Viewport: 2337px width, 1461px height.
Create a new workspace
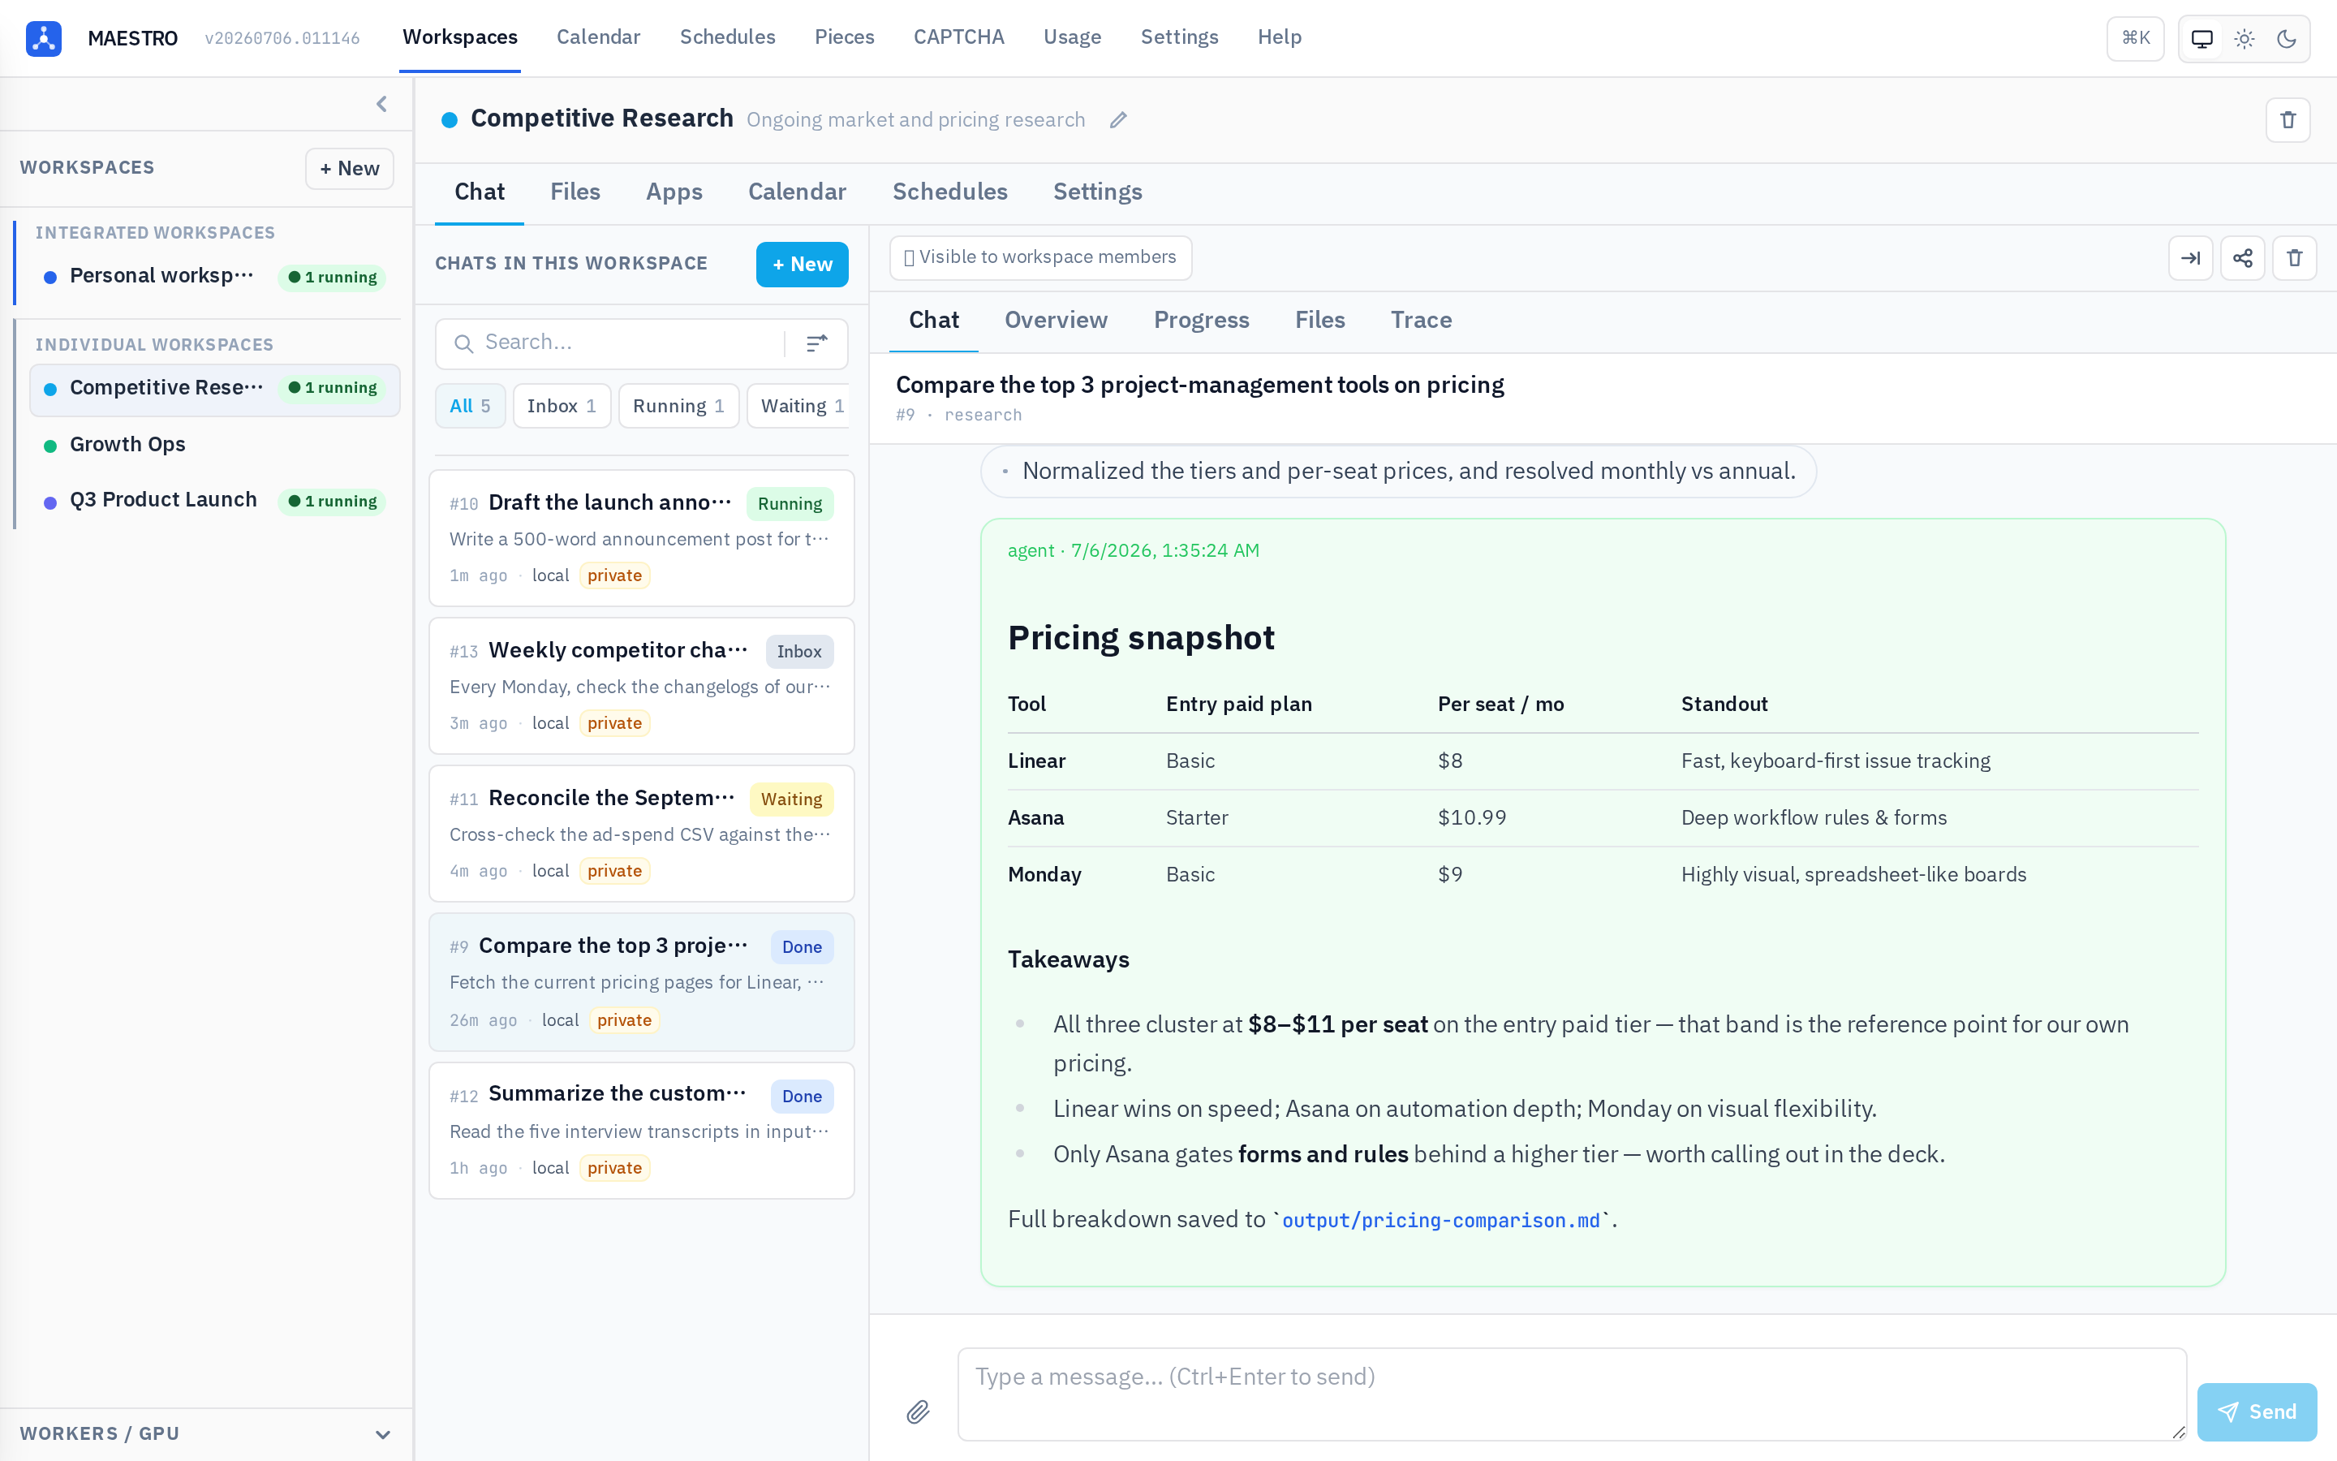[x=350, y=168]
